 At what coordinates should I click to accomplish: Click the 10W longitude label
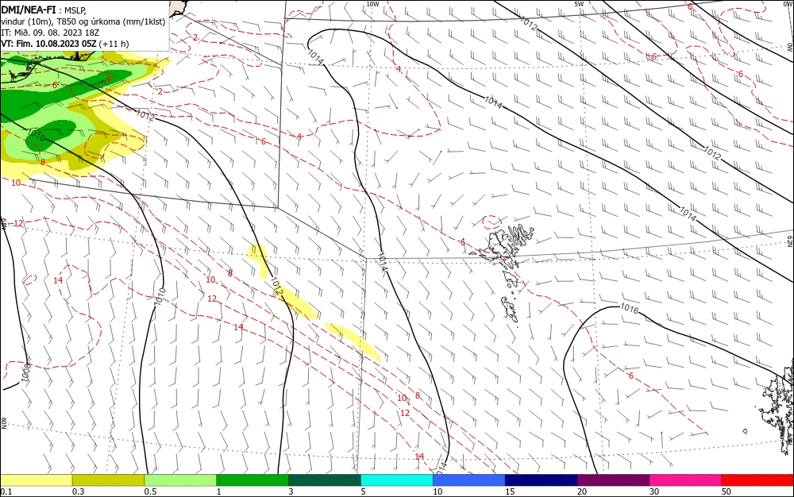point(372,4)
